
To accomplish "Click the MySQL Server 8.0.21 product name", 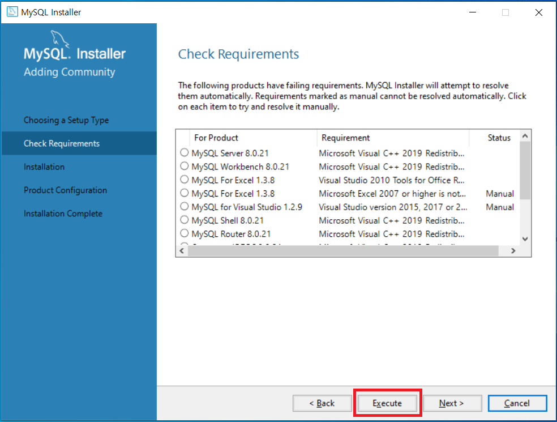I will click(230, 154).
